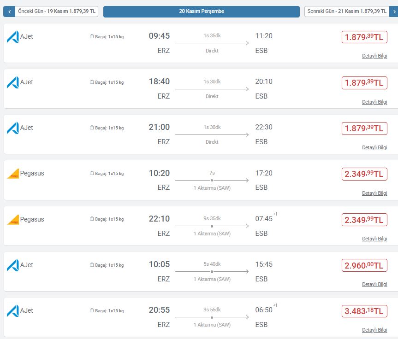Expand Detaylı Bilgi for 09:45 AJet flight
Viewport: 398px width, 339px height.
click(x=374, y=56)
